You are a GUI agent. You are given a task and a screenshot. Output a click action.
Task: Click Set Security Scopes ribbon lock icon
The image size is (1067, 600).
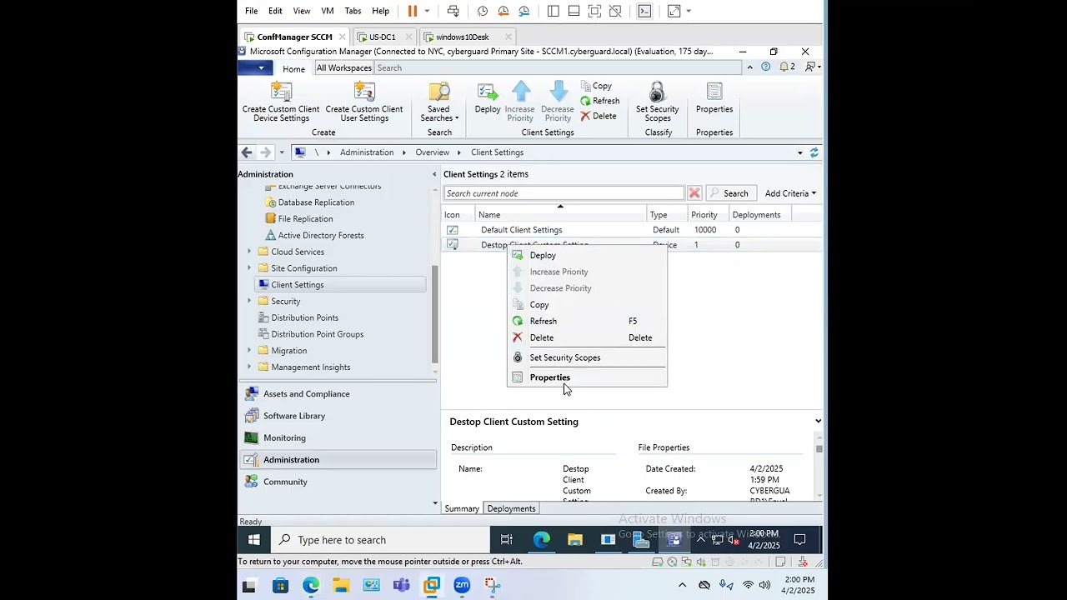(657, 92)
